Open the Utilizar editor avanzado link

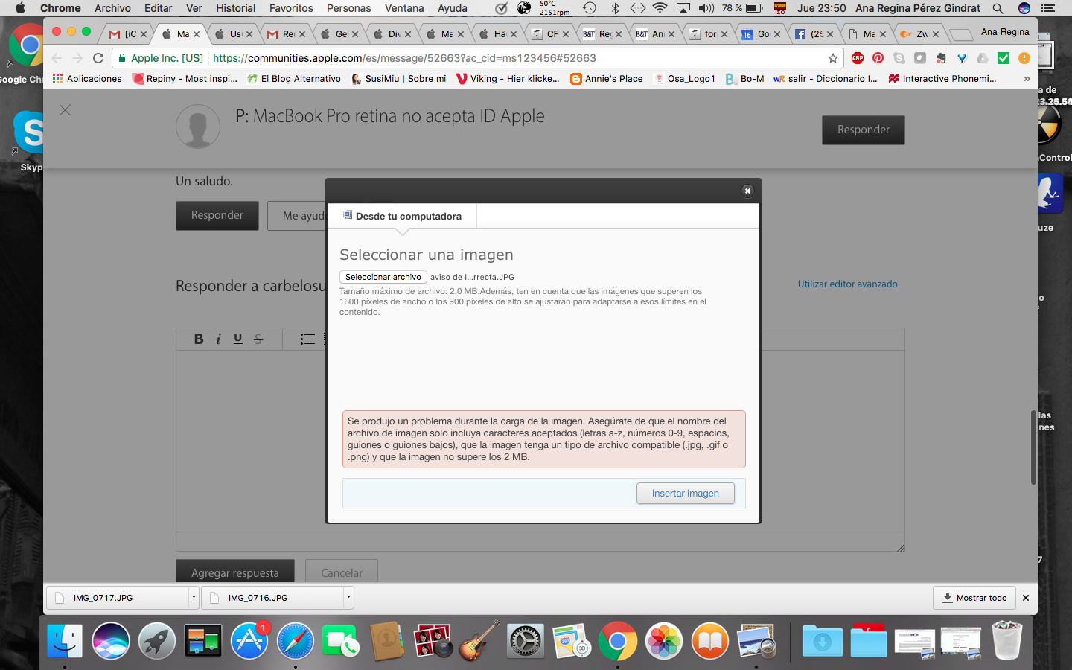coord(848,284)
